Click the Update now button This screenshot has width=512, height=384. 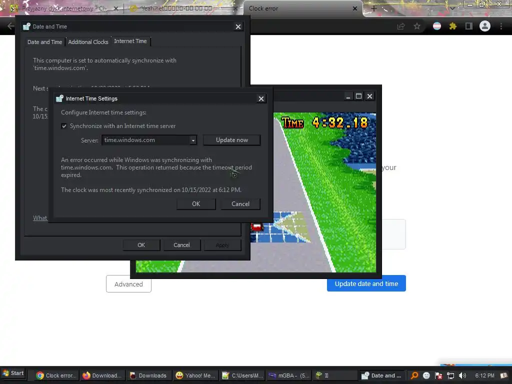(232, 140)
